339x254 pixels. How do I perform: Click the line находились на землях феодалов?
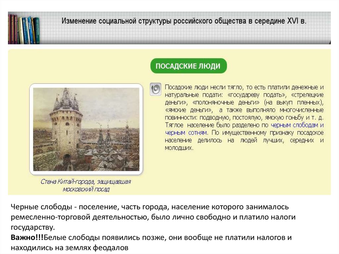70,248
